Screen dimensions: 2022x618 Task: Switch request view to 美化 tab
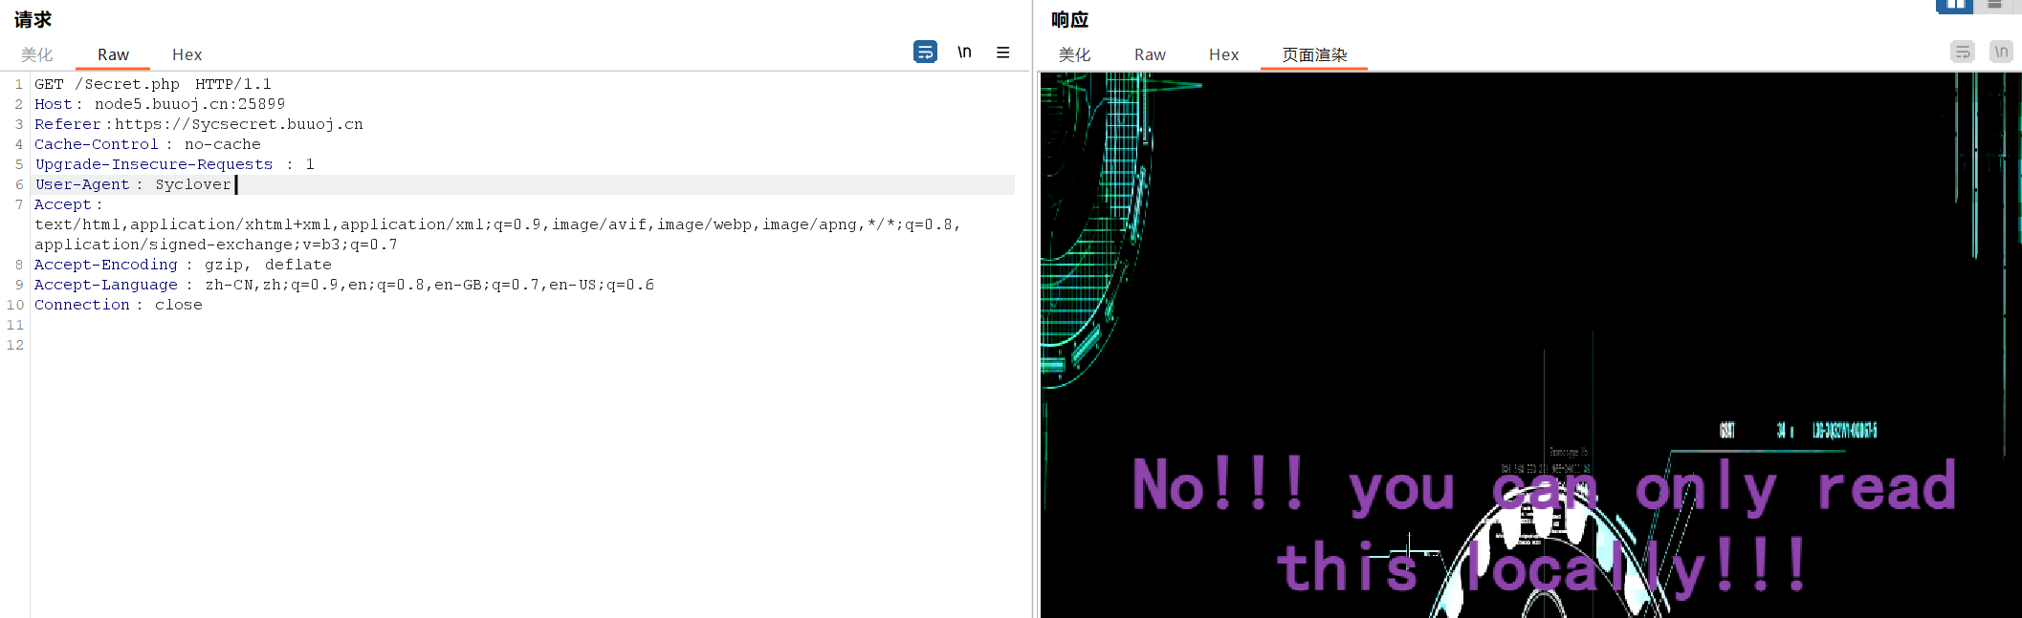coord(37,54)
